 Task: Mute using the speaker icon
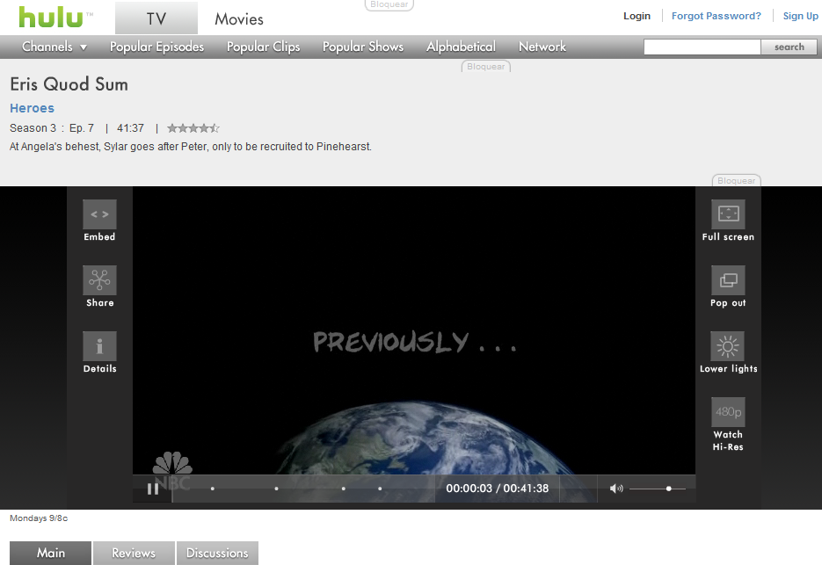[x=616, y=489]
